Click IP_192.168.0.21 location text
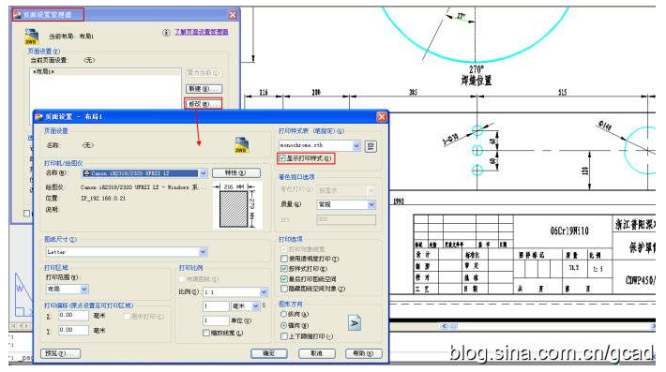Screen dimensions: 666x372 pyautogui.click(x=103, y=198)
